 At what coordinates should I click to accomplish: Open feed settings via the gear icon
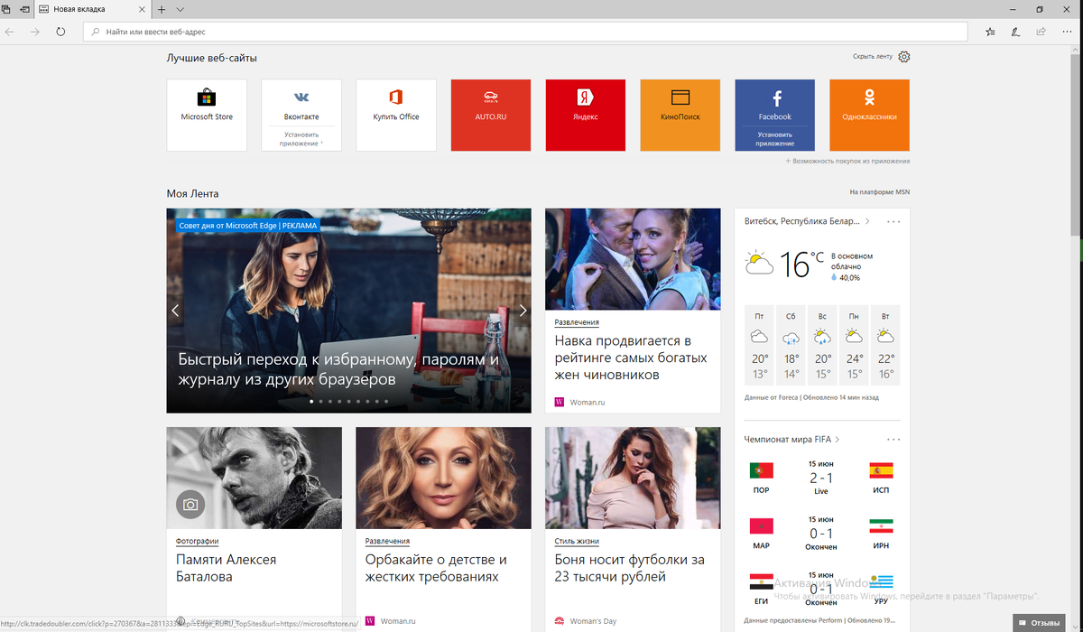[904, 56]
